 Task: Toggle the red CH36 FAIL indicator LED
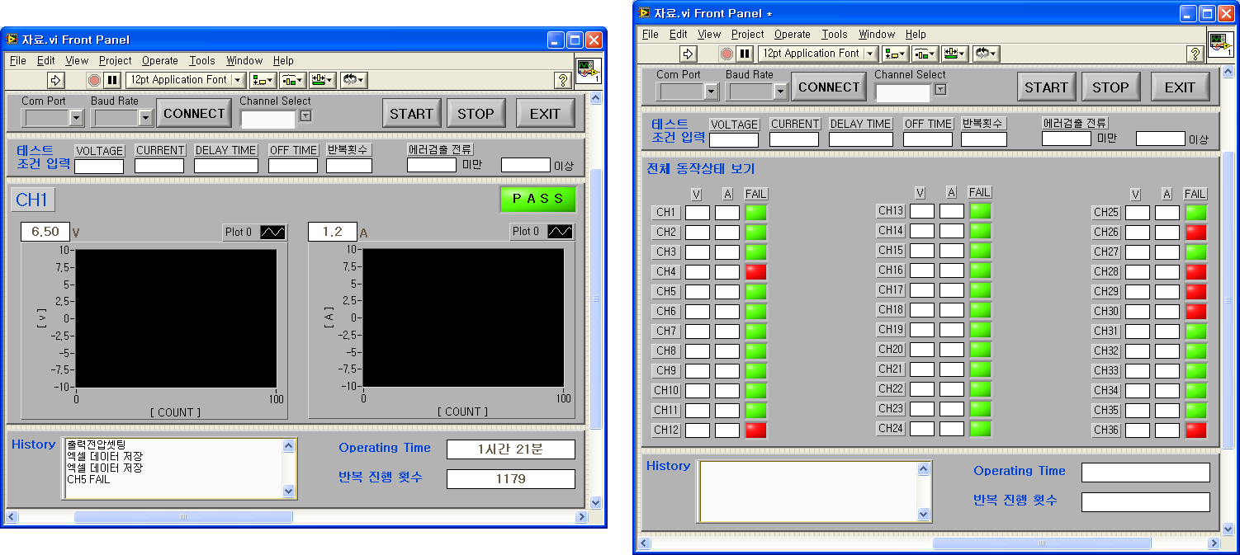(x=1195, y=430)
